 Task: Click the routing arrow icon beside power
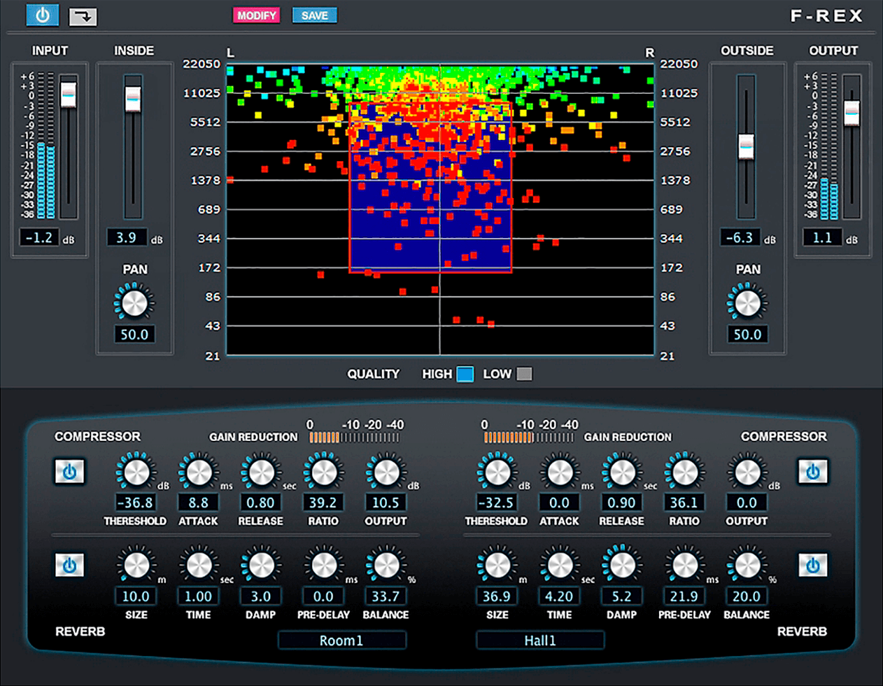(x=83, y=17)
